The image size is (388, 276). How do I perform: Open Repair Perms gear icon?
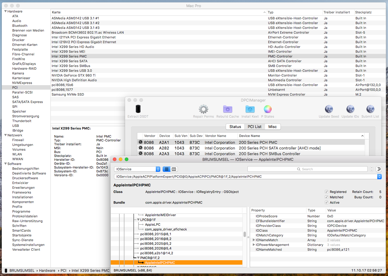point(203,109)
